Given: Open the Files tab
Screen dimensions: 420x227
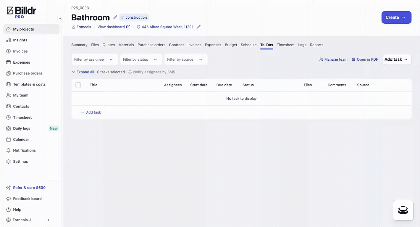Looking at the screenshot, I should click(x=95, y=45).
